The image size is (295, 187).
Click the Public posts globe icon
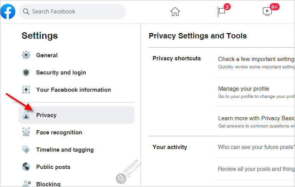(x=26, y=167)
